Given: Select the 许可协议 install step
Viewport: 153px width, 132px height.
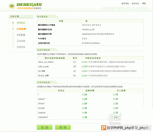Looking at the screenshot, I should click(x=21, y=23).
